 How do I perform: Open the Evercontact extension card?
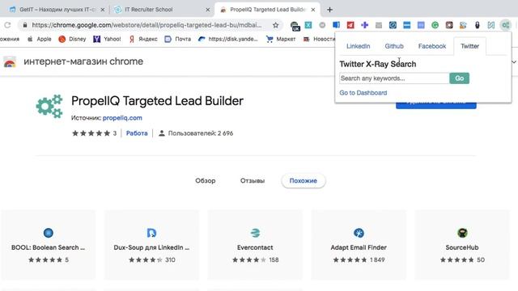pyautogui.click(x=255, y=245)
